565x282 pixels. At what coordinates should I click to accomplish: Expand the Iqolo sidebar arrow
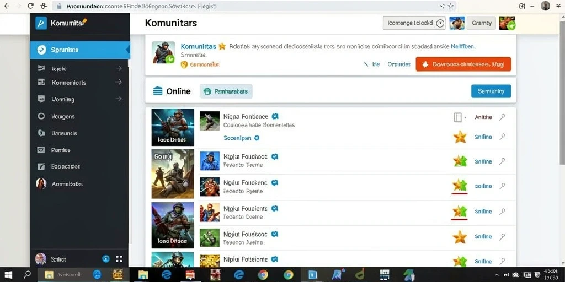[119, 68]
